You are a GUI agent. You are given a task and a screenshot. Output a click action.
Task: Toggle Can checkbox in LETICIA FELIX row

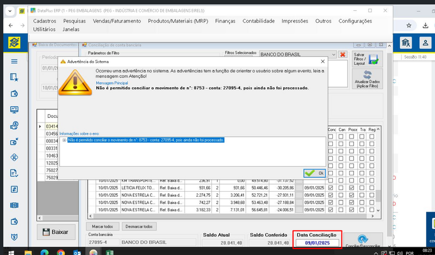pos(341,188)
